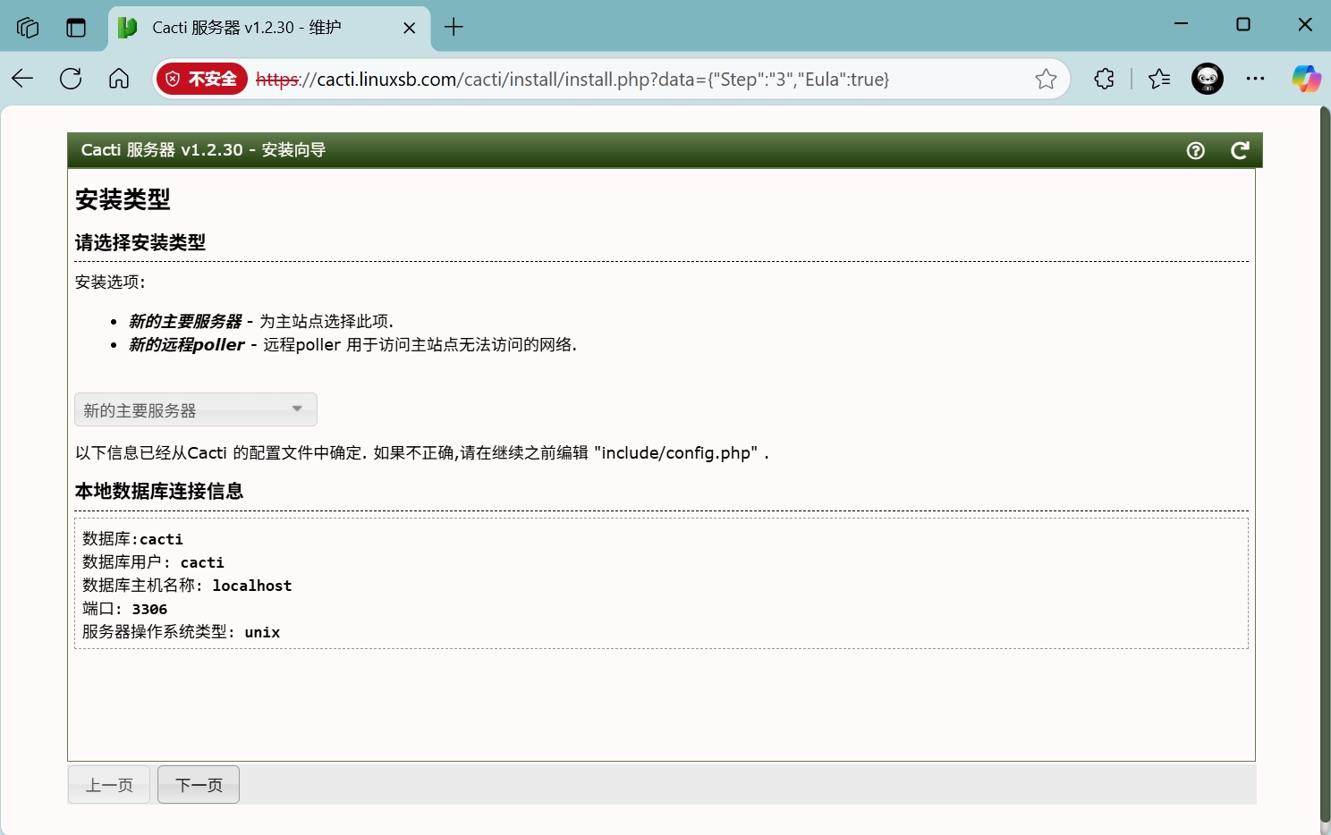Image resolution: width=1331 pixels, height=835 pixels.
Task: Expand the 新的主要服务器 install type dropdown
Action: pyautogui.click(x=195, y=409)
